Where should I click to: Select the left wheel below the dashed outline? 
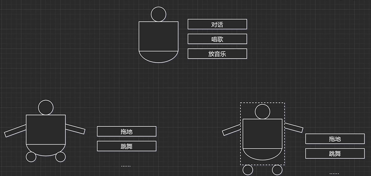pyautogui.click(x=248, y=170)
